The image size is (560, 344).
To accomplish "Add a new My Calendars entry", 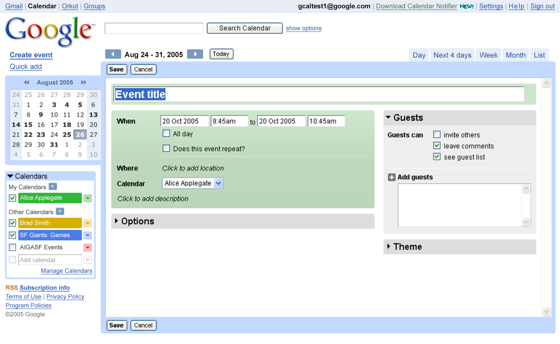I will coord(53,186).
